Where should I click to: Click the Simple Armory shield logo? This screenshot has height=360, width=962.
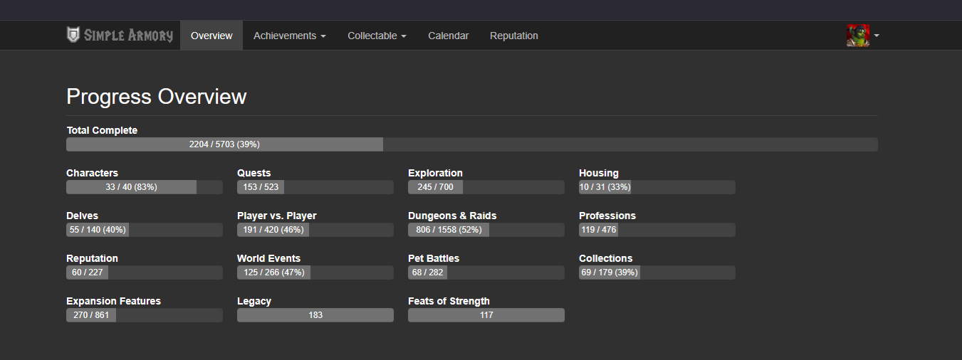pos(73,35)
